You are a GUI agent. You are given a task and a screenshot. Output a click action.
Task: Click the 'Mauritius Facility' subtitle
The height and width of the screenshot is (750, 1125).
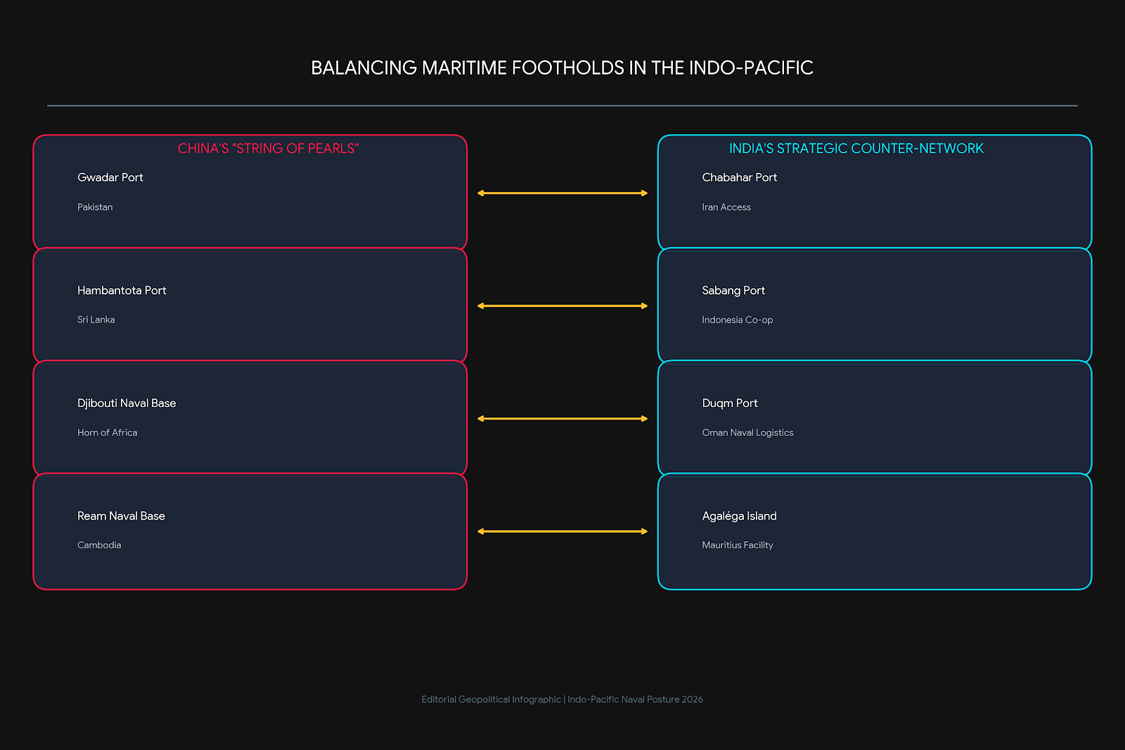point(738,545)
